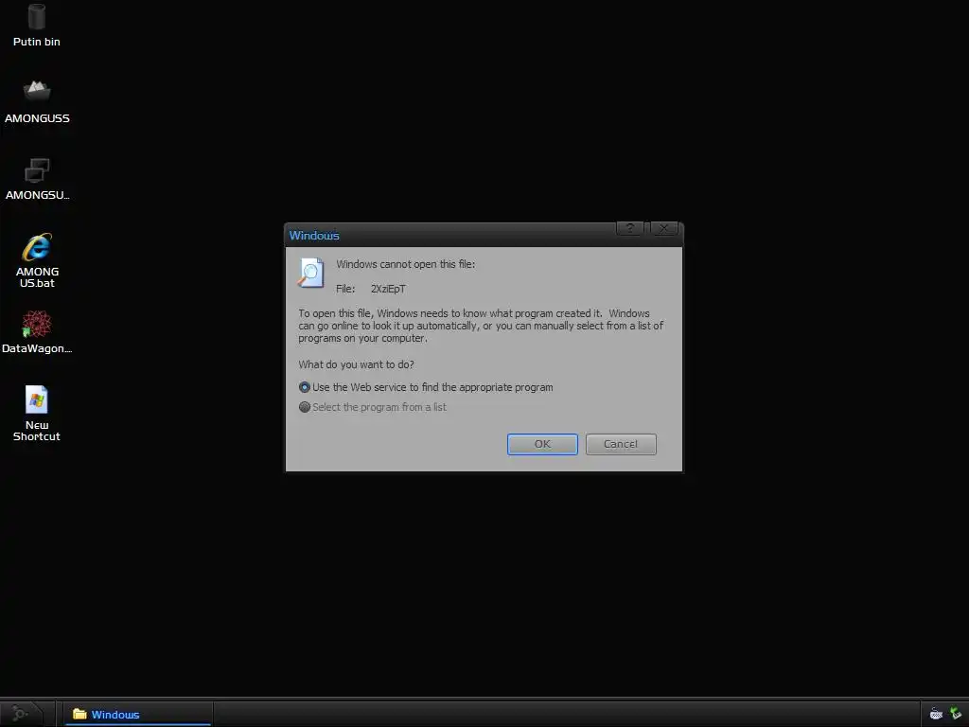The image size is (969, 727).
Task: Click the Windows dialog title bar text
Action: click(314, 236)
